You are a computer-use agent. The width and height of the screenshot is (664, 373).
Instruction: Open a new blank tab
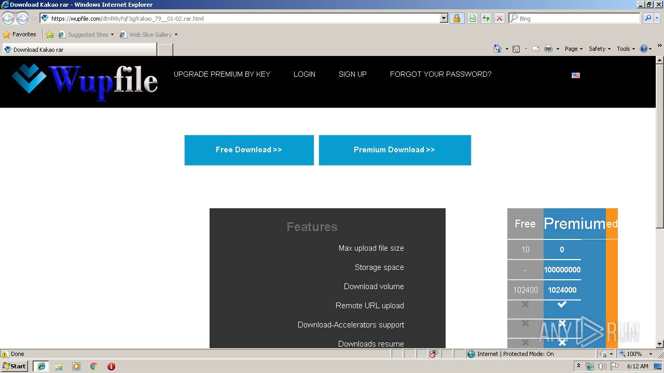165,50
